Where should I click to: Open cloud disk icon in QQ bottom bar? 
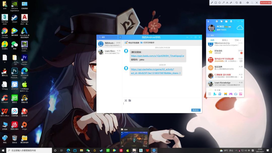click(x=235, y=94)
